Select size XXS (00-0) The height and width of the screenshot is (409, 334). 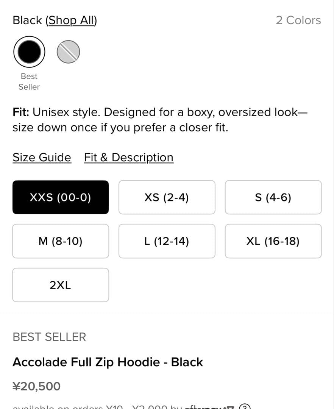click(x=61, y=197)
